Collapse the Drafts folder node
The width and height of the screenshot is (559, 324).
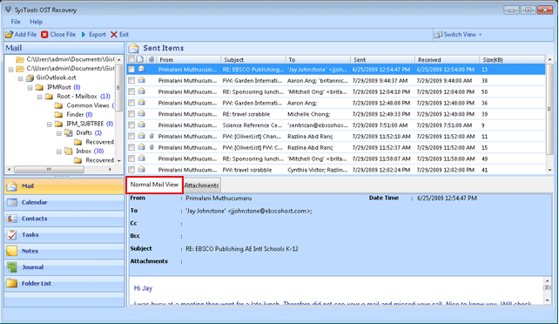tap(59, 133)
